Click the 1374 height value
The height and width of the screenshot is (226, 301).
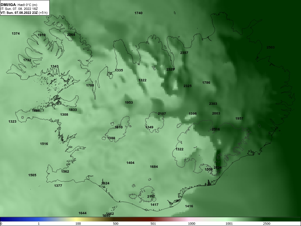[x=16, y=34]
